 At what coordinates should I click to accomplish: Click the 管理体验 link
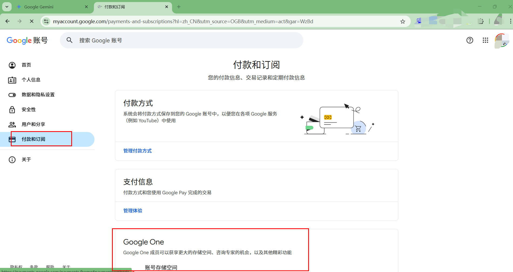click(133, 211)
